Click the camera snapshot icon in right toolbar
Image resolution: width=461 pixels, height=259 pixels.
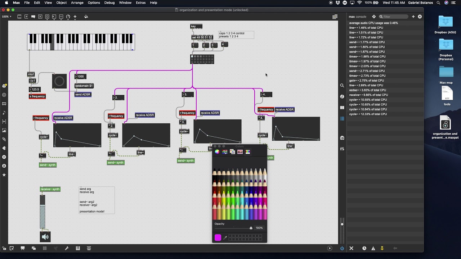coord(342,138)
